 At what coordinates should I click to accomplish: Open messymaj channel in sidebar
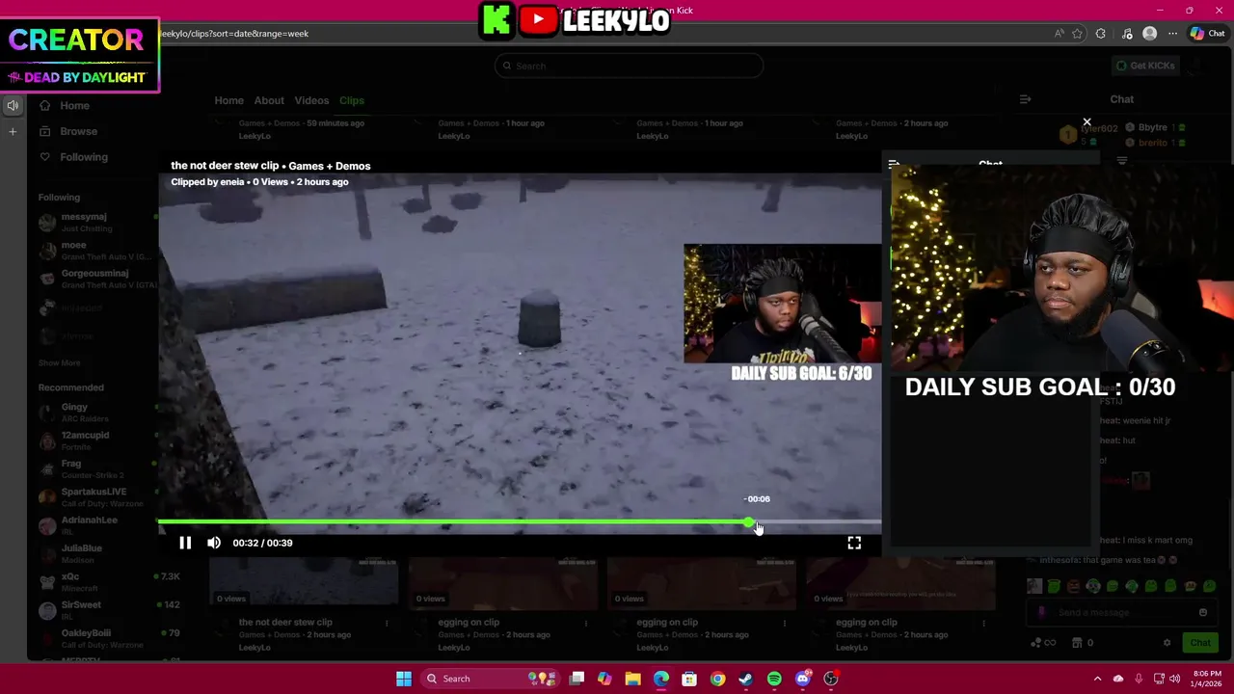pos(94,222)
